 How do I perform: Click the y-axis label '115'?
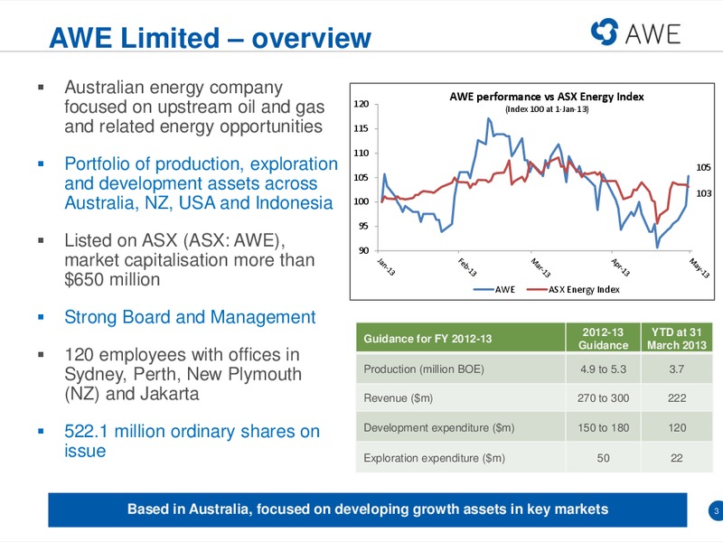(x=361, y=128)
